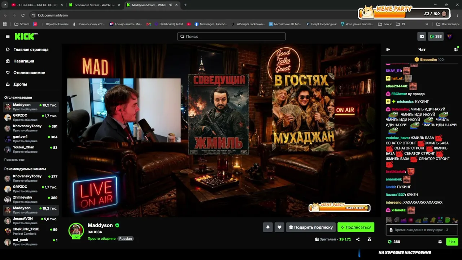View site information icon in the address bar
462x260 pixels.
coord(33,15)
